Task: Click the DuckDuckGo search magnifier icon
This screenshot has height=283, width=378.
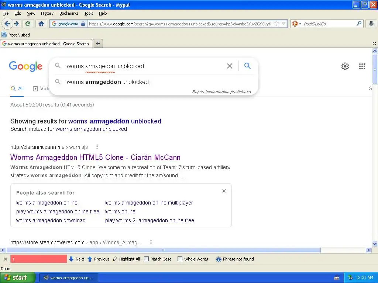Action: [x=359, y=24]
